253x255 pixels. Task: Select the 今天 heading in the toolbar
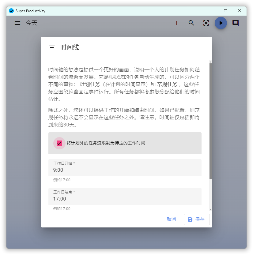[32, 23]
